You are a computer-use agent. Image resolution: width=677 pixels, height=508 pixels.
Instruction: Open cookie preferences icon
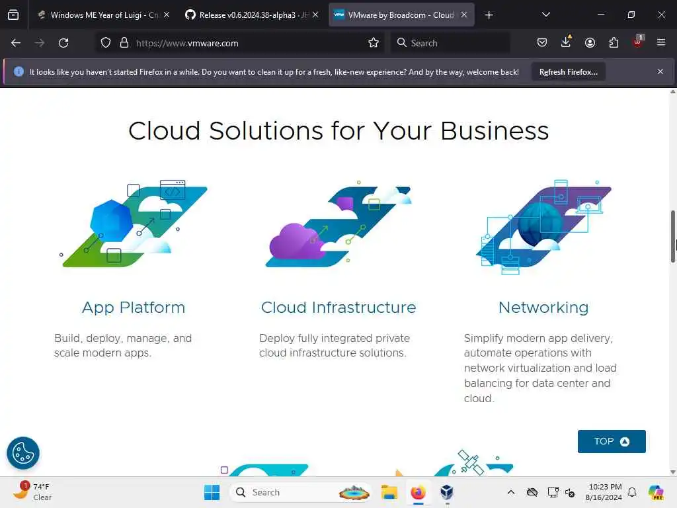(23, 453)
